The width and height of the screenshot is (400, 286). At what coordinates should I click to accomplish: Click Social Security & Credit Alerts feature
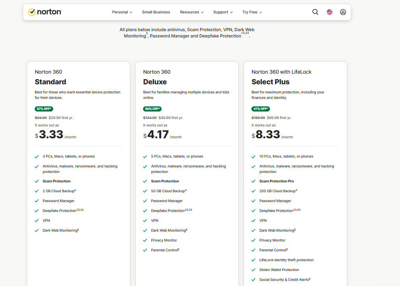click(285, 280)
